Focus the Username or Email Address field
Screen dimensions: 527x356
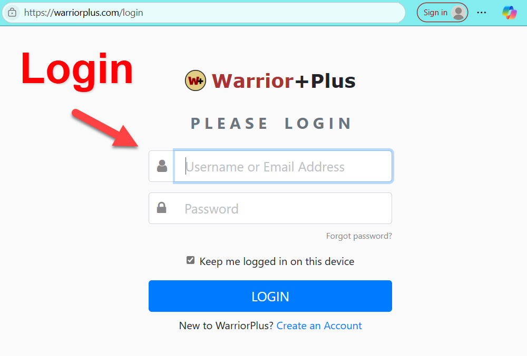(x=283, y=166)
